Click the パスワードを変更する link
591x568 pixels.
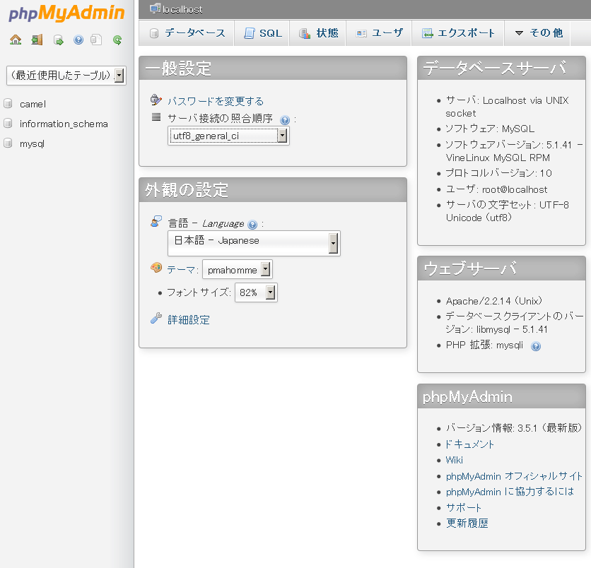coord(215,101)
